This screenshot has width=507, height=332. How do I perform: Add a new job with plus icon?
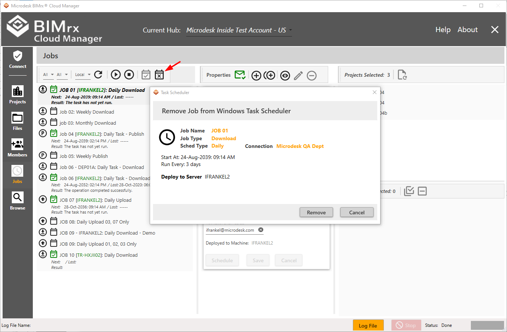(256, 76)
